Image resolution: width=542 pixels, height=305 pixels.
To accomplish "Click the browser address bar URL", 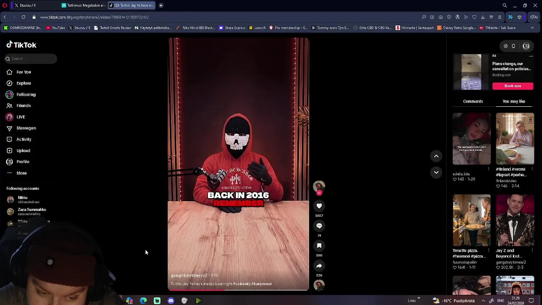I will pos(94,17).
